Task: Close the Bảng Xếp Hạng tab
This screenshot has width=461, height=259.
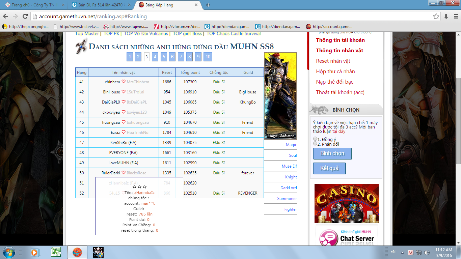Action: coord(196,5)
